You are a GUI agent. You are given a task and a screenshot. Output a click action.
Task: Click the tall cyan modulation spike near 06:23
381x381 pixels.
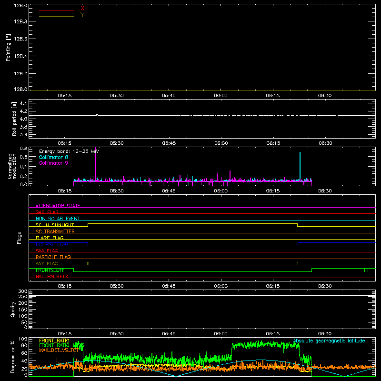[300, 166]
